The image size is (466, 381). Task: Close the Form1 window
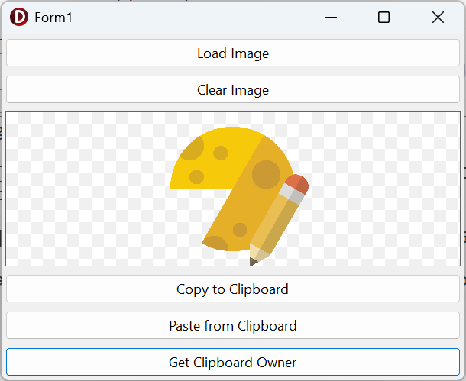[x=438, y=18]
